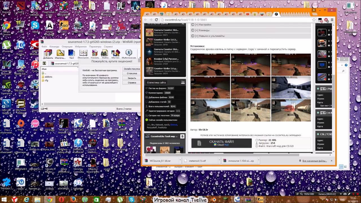Open Internet Explorer from the taskbar
Image resolution: width=361 pixels, height=203 pixels.
tap(27, 200)
